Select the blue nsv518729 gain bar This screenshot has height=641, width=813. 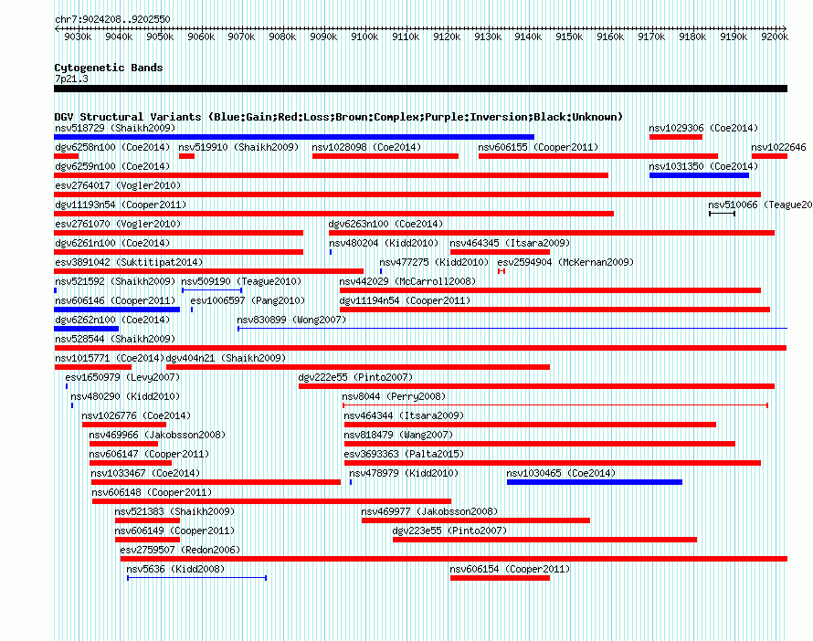pos(294,137)
